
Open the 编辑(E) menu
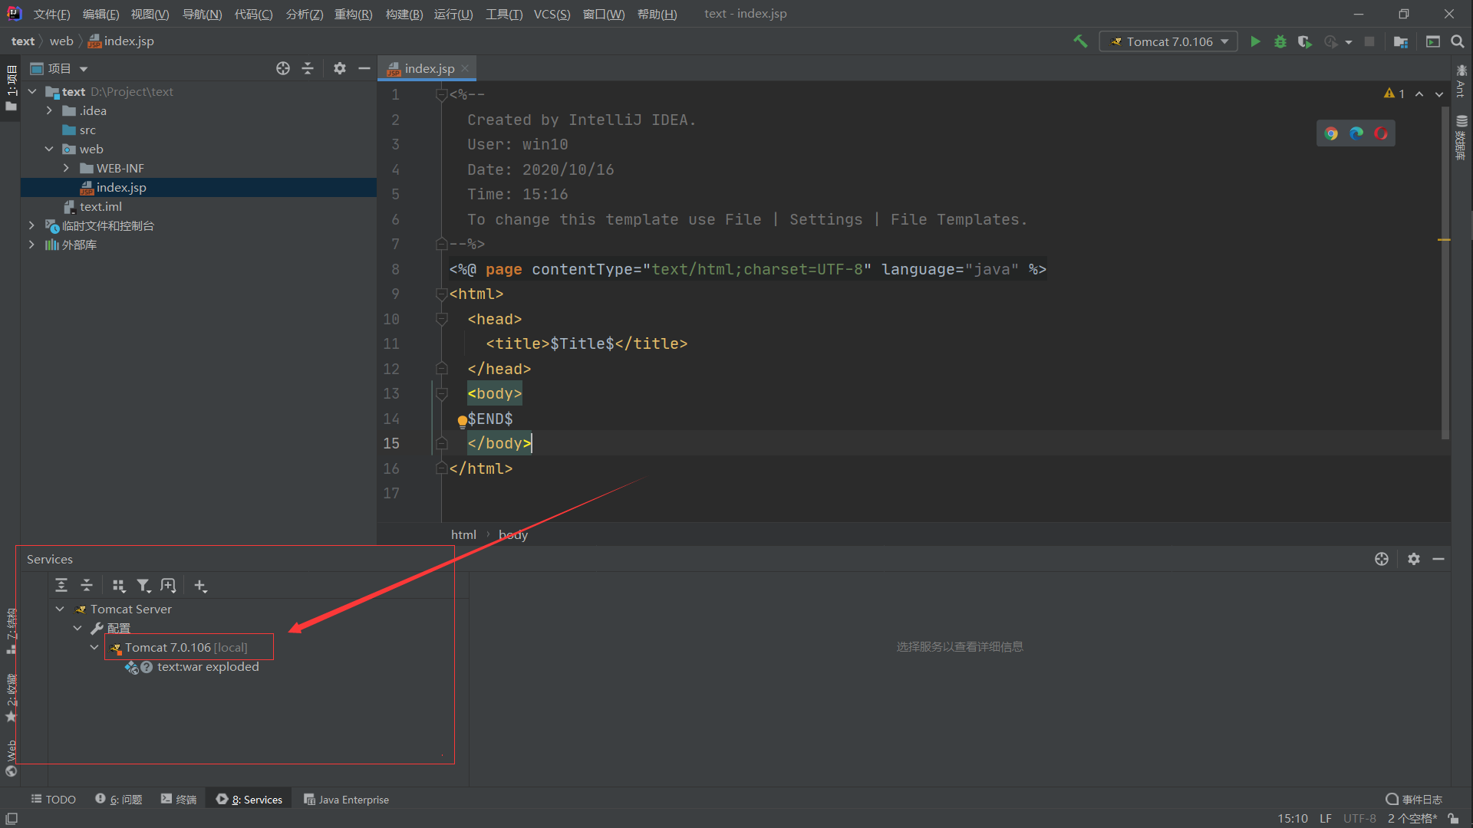[101, 14]
